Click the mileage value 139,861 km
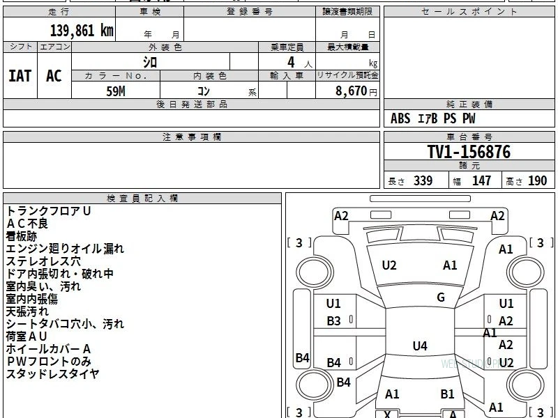 [x=82, y=31]
